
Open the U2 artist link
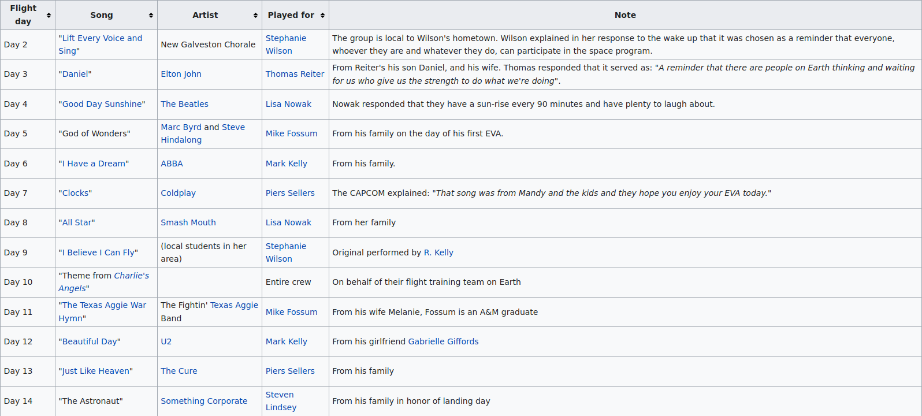[166, 341]
